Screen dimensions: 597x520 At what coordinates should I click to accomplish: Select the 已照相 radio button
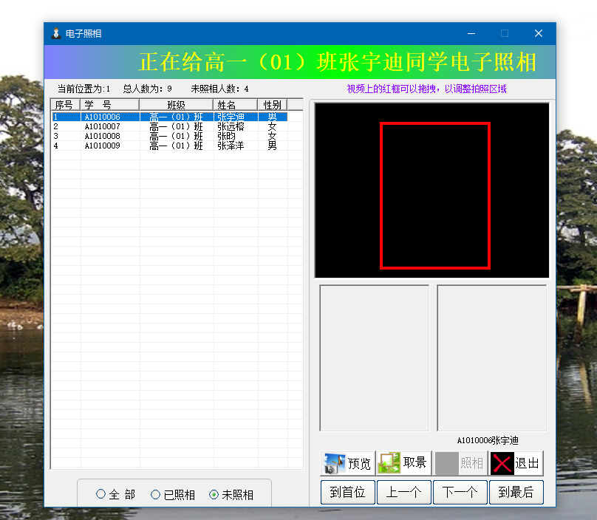(155, 494)
